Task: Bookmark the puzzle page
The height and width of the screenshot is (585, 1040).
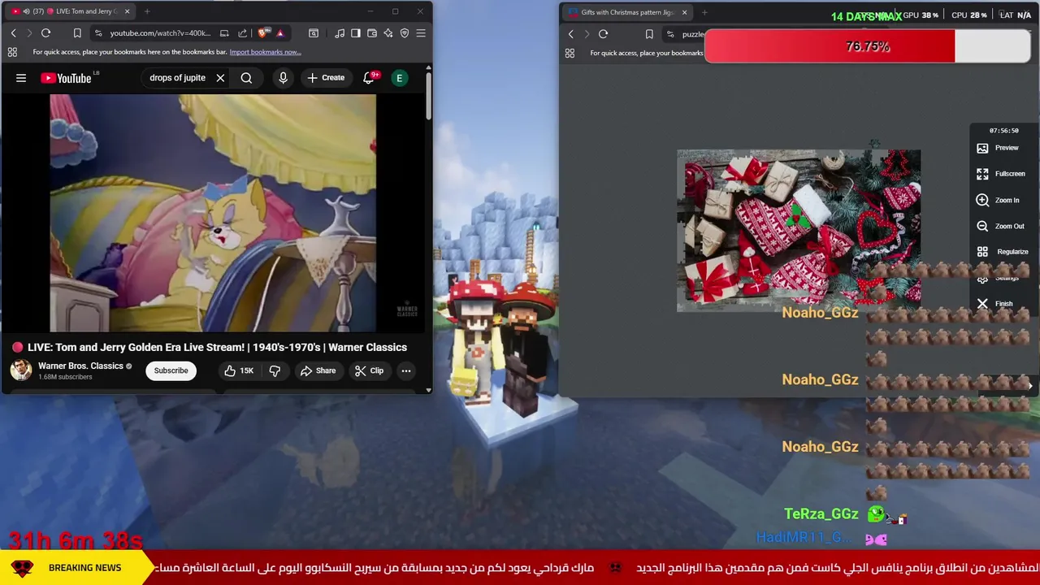Action: pyautogui.click(x=649, y=34)
